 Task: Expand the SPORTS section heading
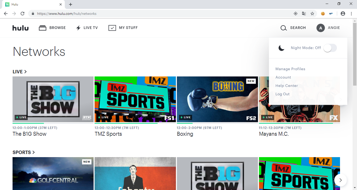point(24,152)
